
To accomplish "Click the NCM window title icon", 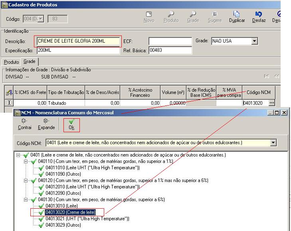I will point(18,113).
